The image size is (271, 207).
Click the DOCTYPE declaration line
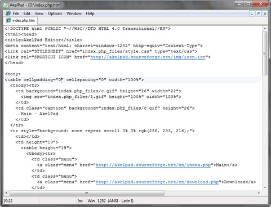(x=88, y=29)
